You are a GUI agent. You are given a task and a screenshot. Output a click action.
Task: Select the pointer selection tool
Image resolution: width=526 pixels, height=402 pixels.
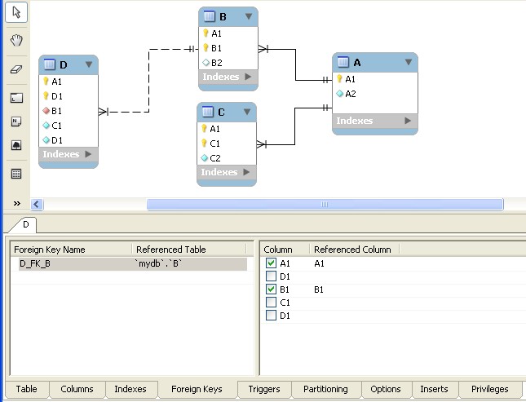click(x=16, y=13)
